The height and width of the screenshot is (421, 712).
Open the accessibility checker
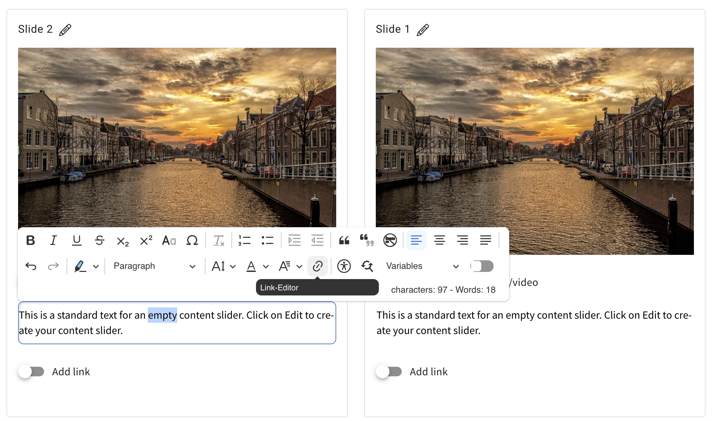[x=344, y=266]
